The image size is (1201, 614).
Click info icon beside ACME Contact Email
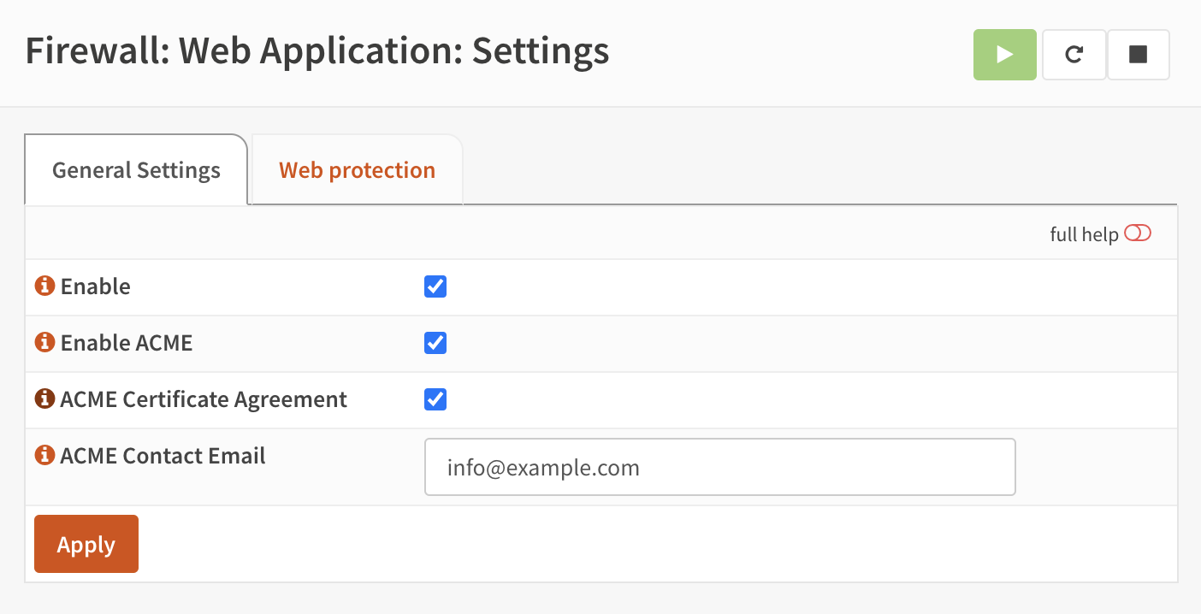tap(44, 455)
